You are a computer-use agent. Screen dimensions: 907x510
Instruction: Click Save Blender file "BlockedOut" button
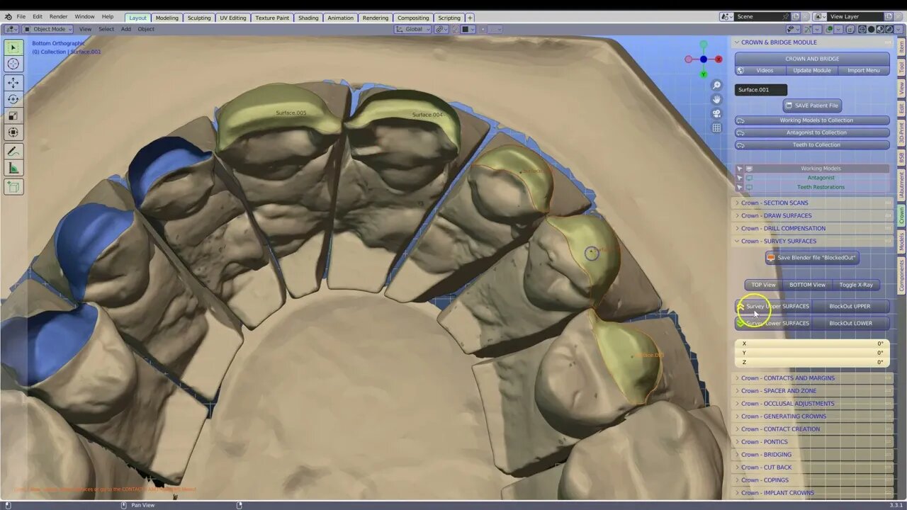(812, 258)
